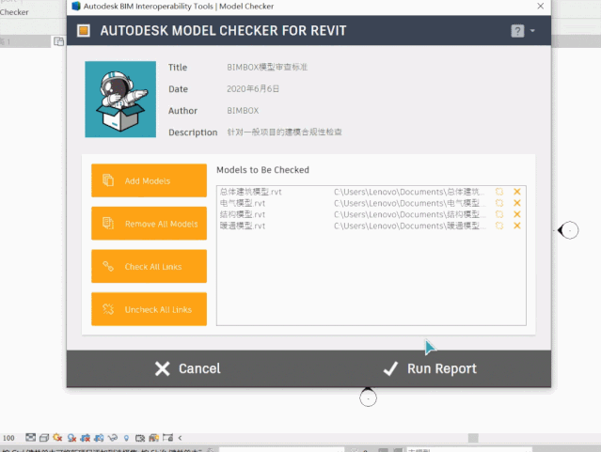Click Run Report

(430, 368)
